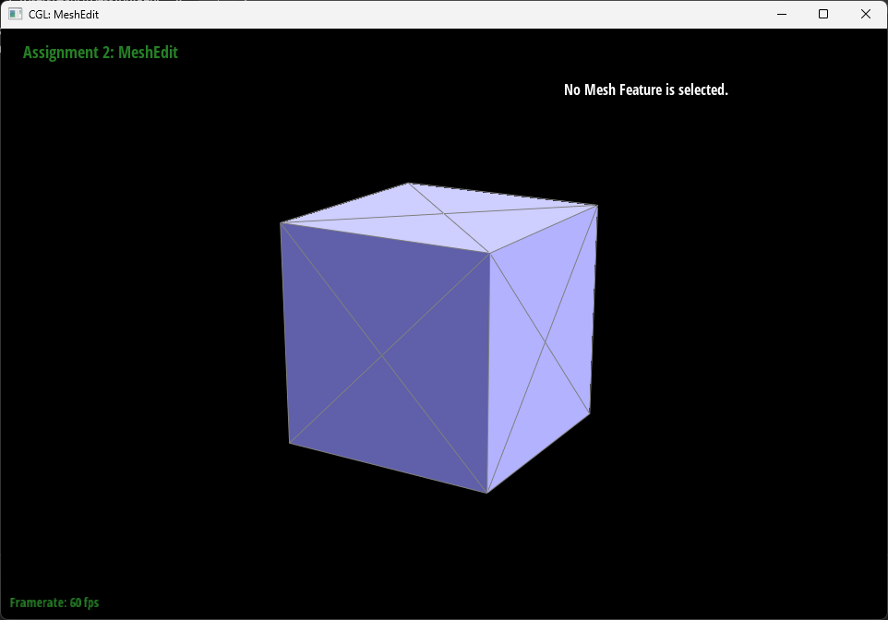Select the bottom front corner vertex of cube
Screen dimensions: 888x620
tap(487, 493)
